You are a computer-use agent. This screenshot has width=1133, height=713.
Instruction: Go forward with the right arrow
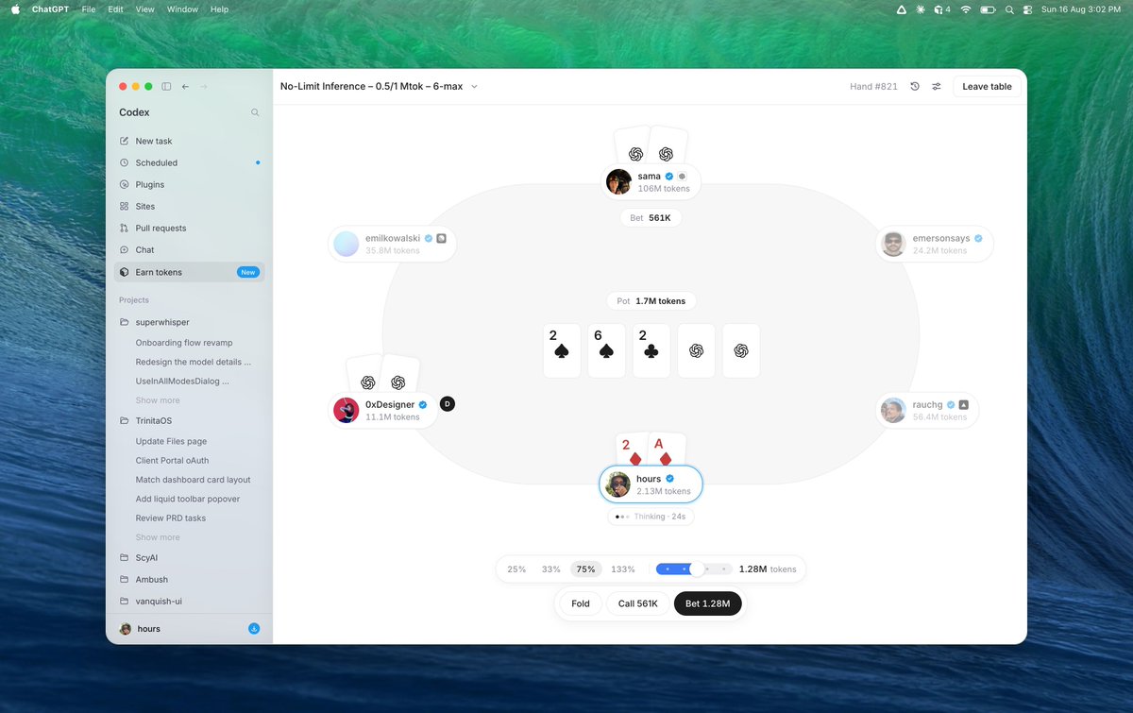tap(204, 86)
